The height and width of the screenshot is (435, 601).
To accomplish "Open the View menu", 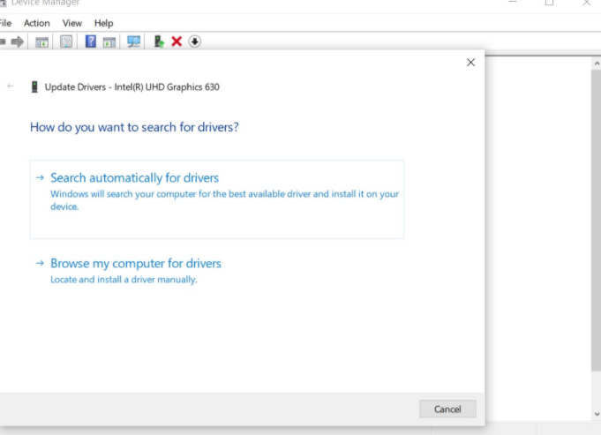I will pyautogui.click(x=72, y=23).
